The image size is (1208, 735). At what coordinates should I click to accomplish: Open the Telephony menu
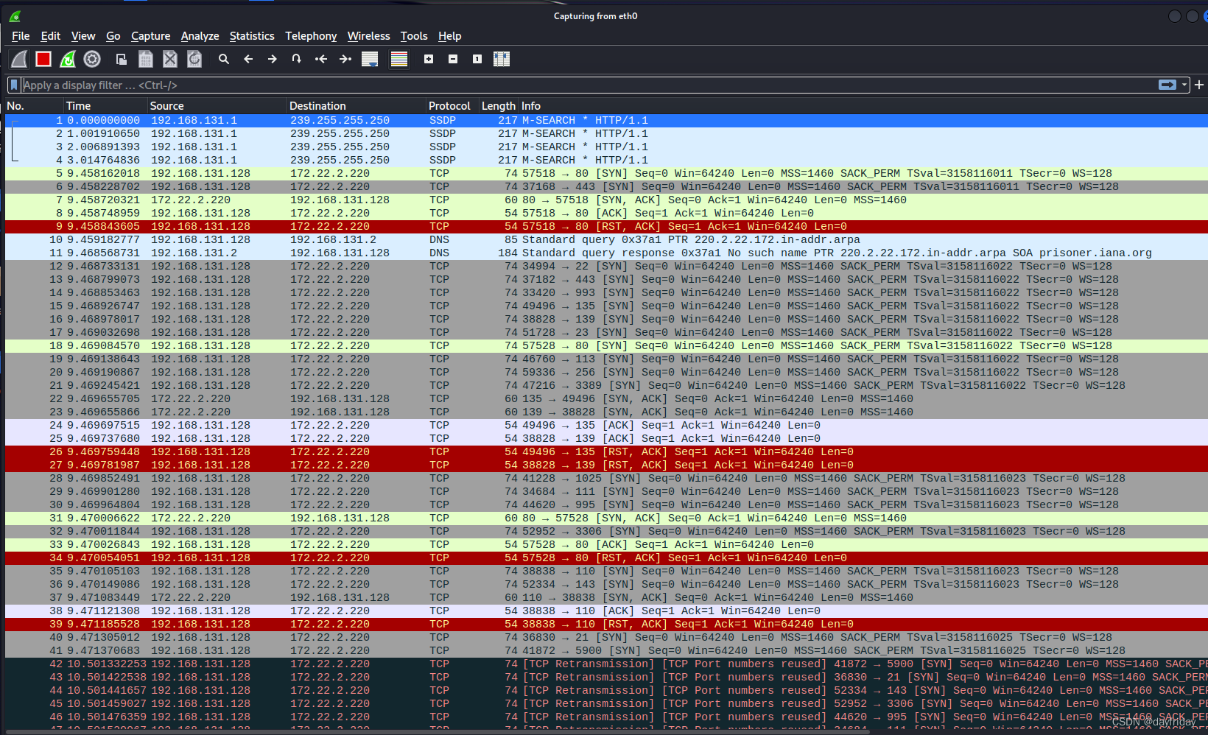click(311, 35)
